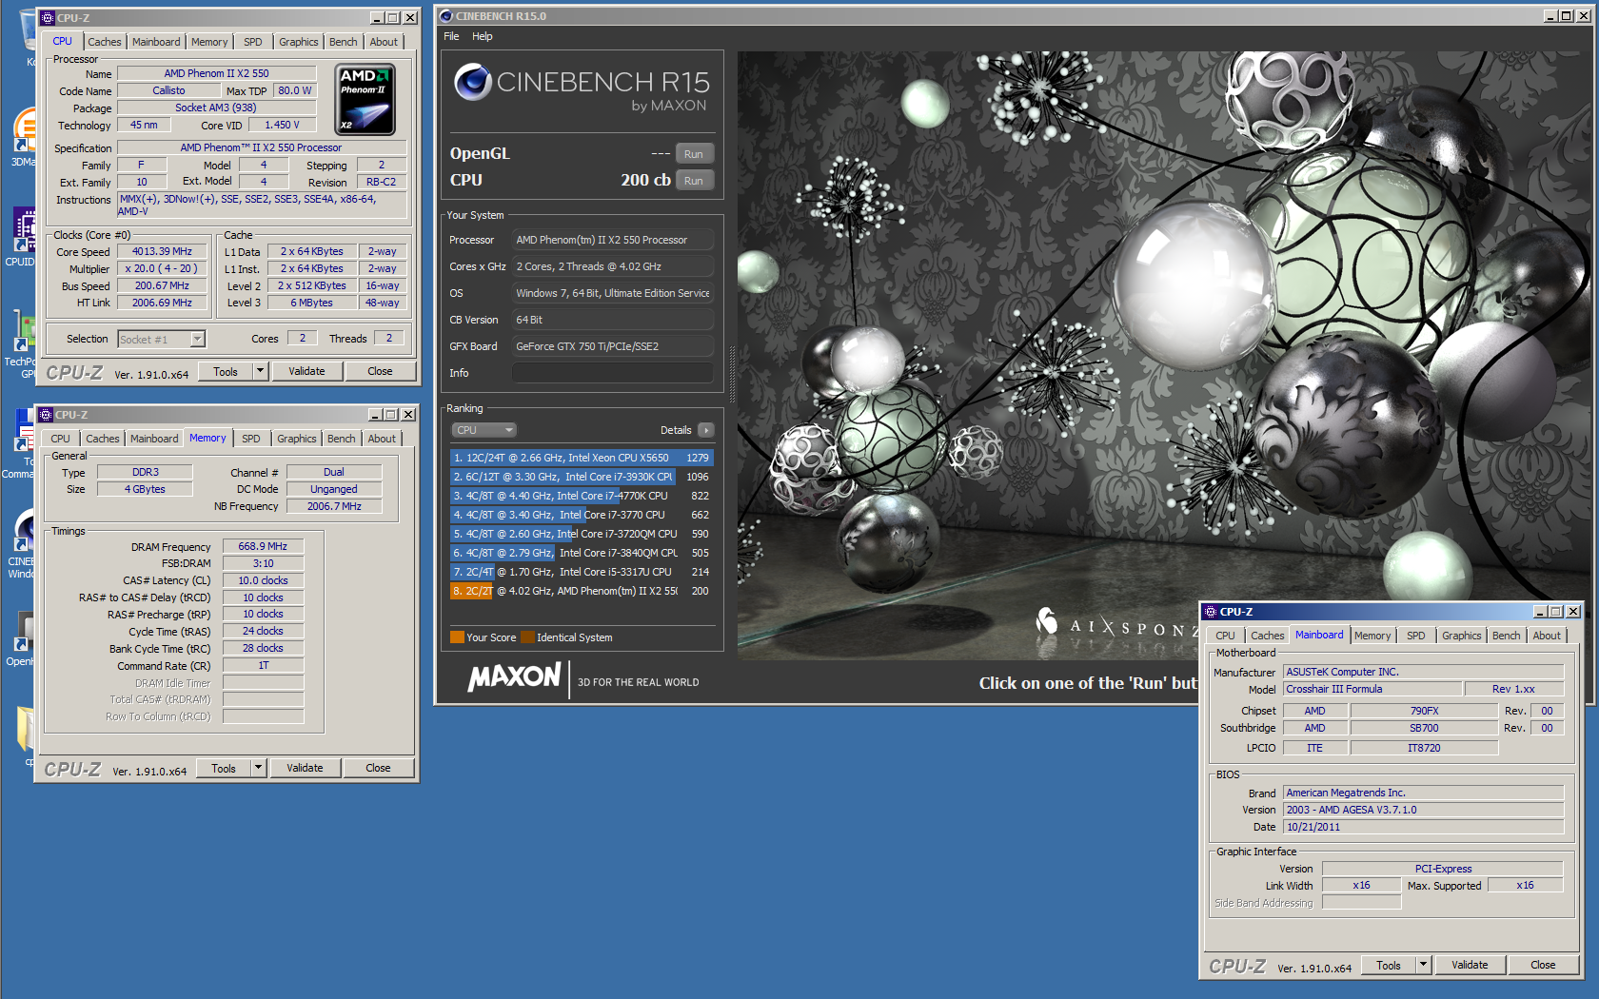Click the Cinebench R15 sphere logo

472,82
